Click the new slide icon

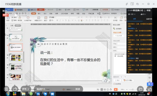tap(39, 18)
